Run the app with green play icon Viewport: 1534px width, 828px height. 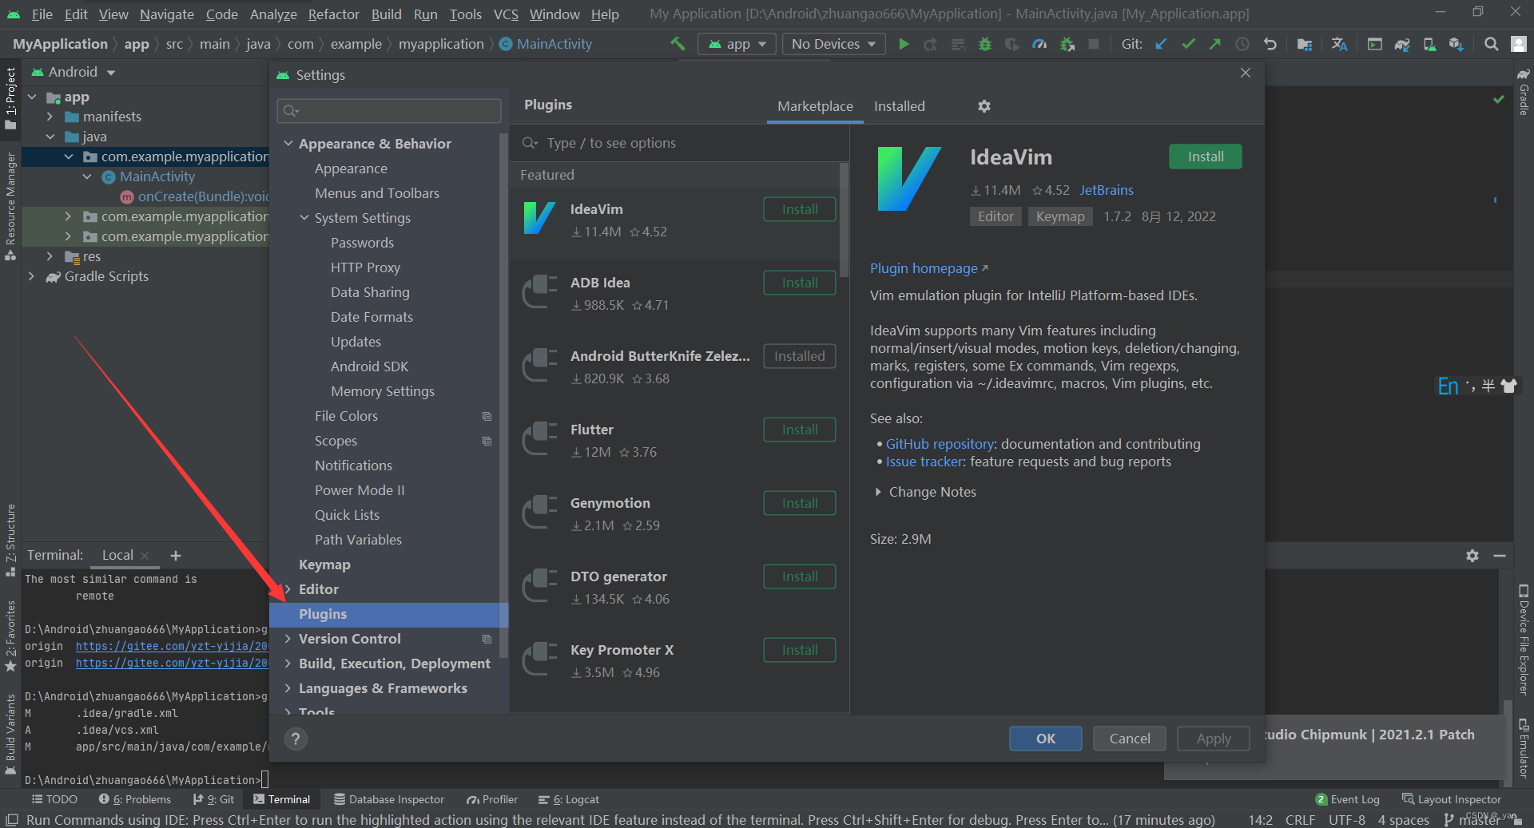tap(904, 44)
